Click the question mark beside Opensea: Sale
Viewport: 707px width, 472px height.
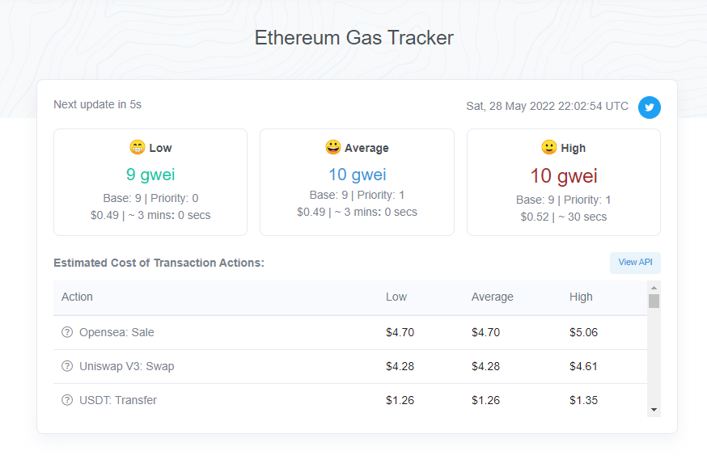(x=67, y=332)
